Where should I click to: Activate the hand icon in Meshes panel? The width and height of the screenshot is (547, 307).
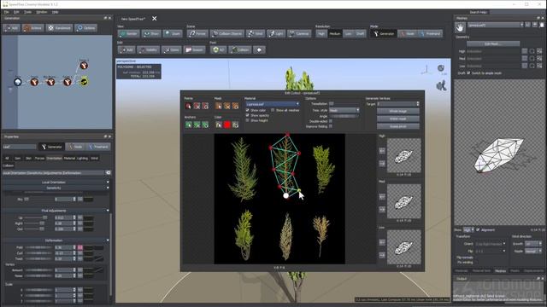point(460,27)
